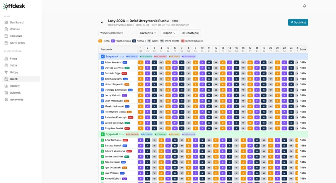
Task: Open Ustawienia settings in sidebar
Action: point(17,99)
